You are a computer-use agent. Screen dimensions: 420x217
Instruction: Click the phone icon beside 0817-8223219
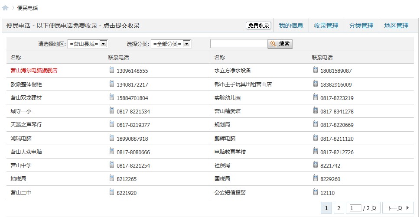(x=316, y=97)
